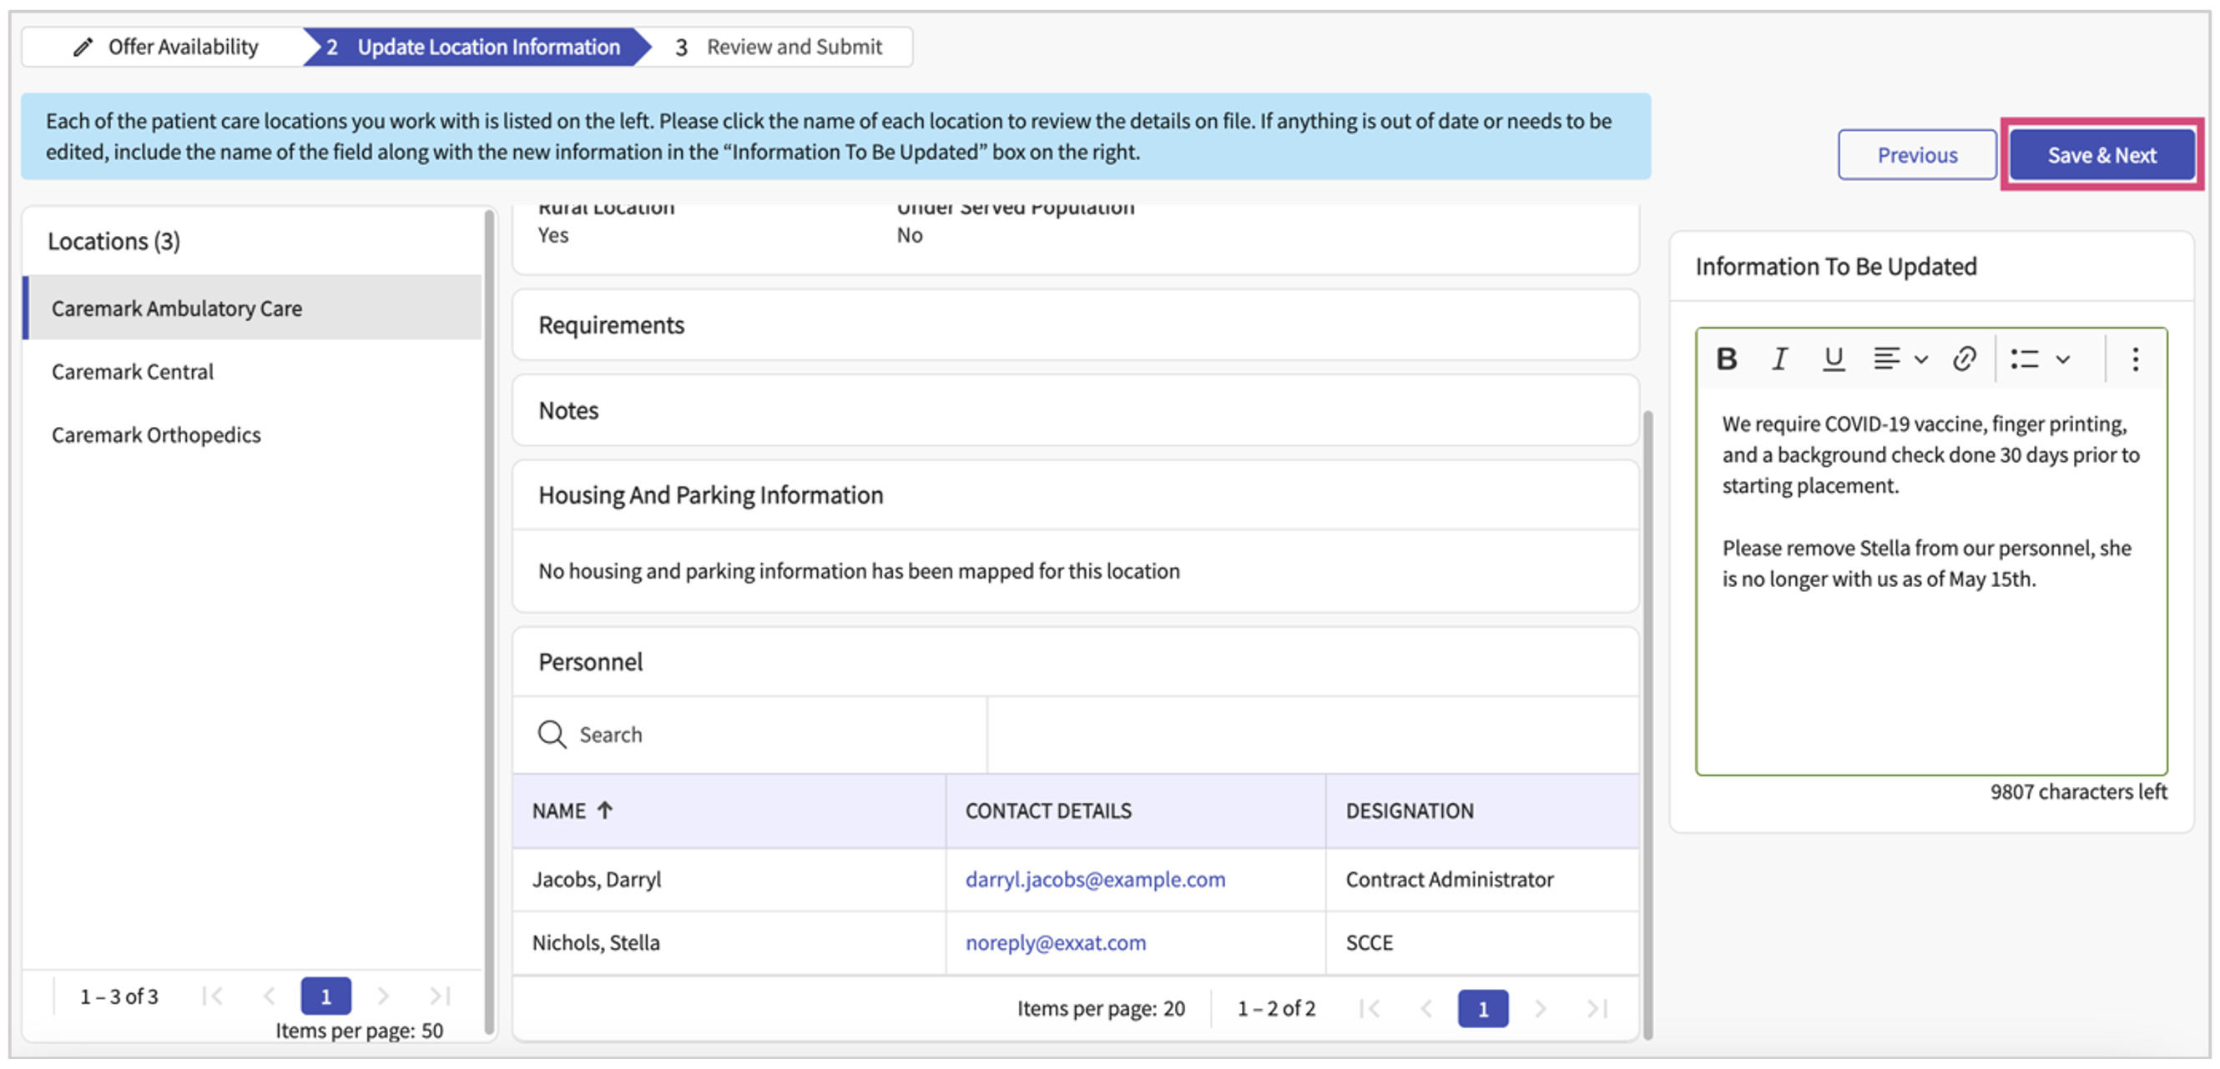Click the Previous button
Screen dimensions: 2220x1069
pyautogui.click(x=1917, y=155)
